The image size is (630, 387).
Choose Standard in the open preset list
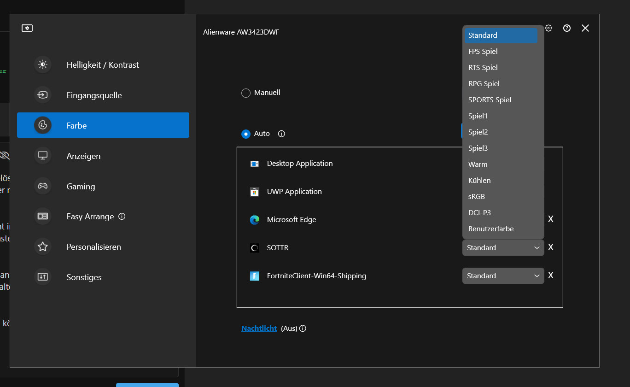[501, 35]
